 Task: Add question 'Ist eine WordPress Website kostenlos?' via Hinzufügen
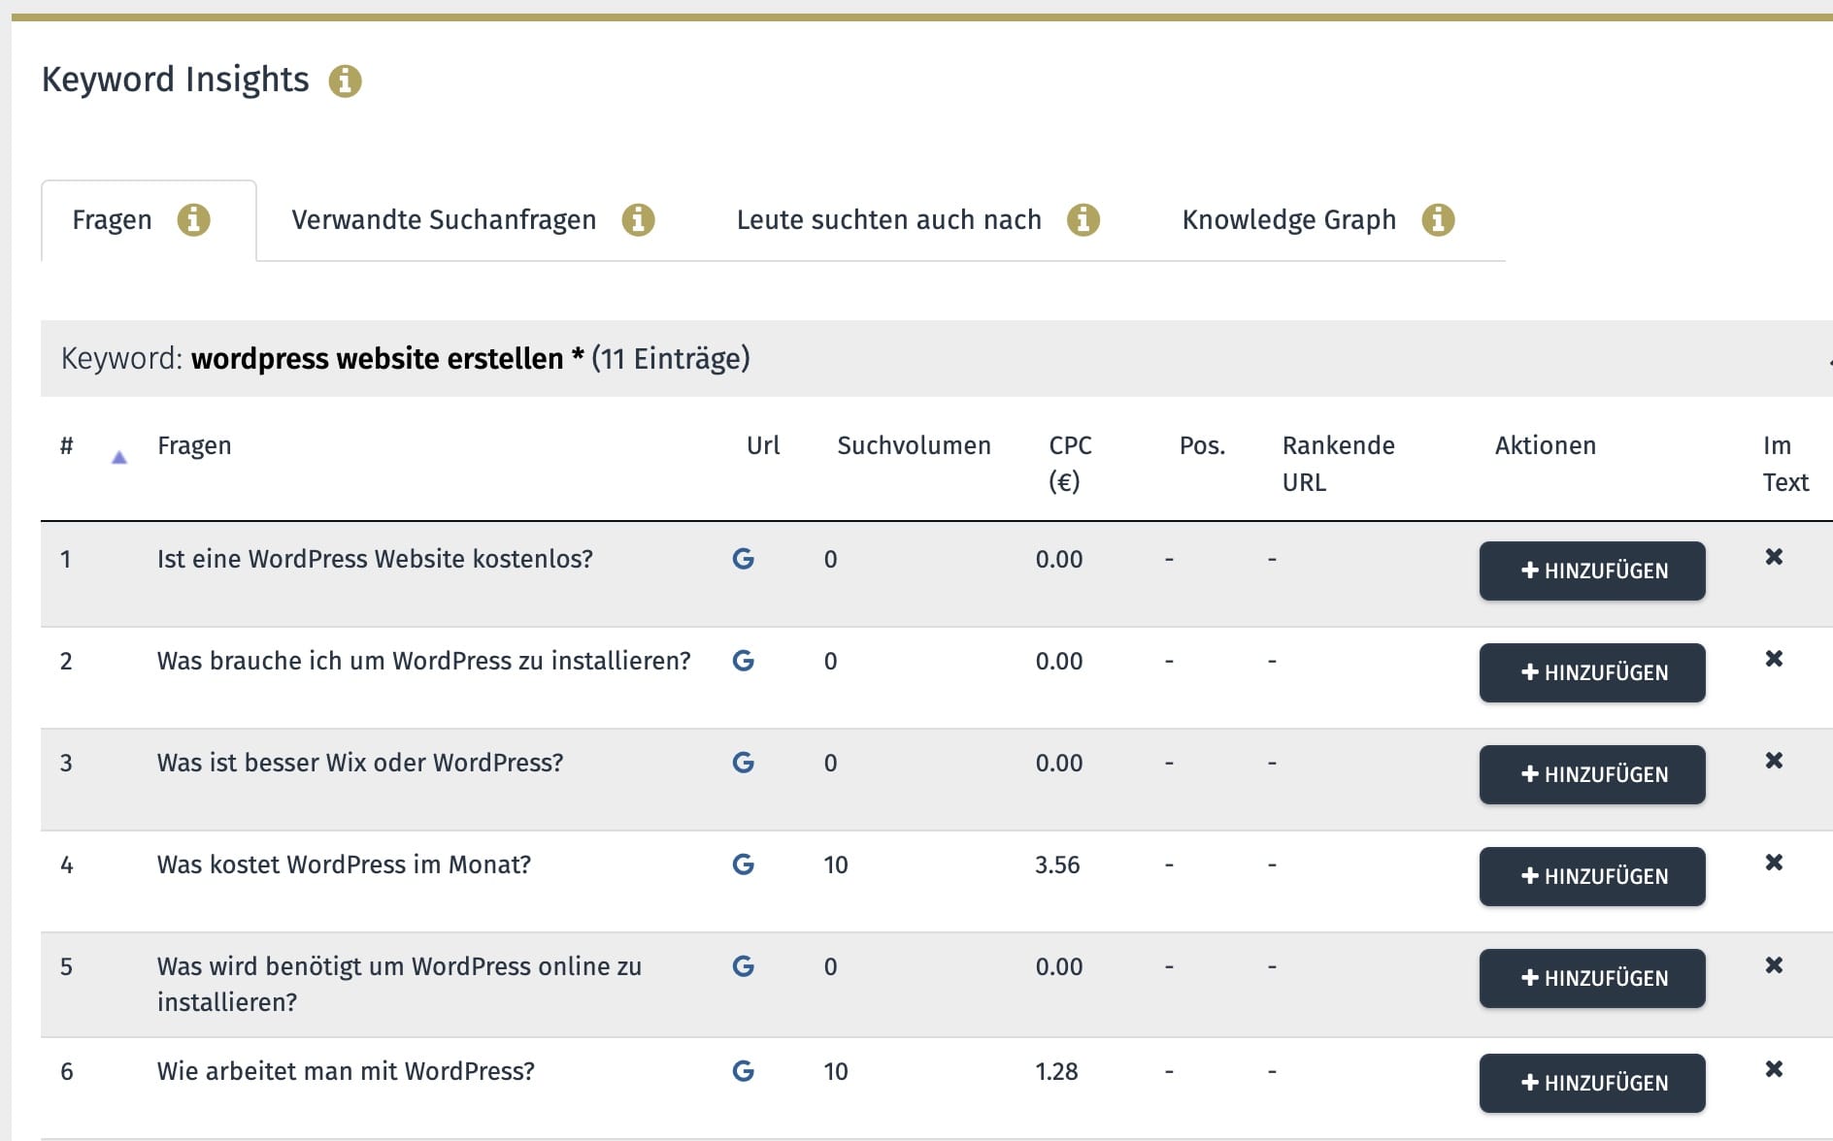click(1592, 570)
